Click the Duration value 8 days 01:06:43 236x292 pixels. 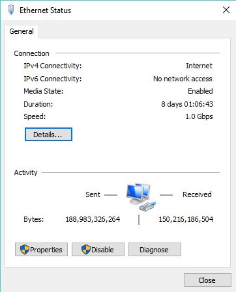[187, 104]
